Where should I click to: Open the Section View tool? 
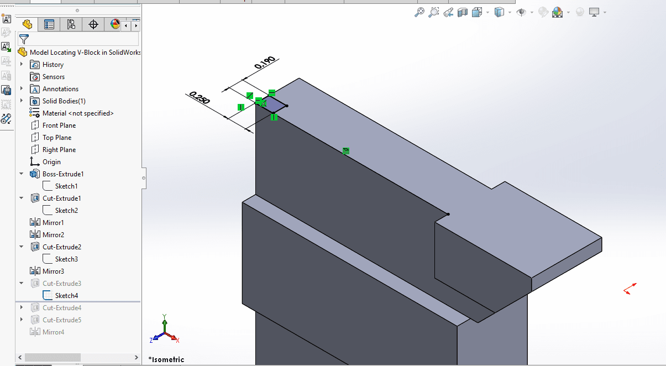coord(462,12)
